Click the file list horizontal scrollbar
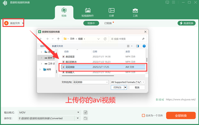The width and height of the screenshot is (199, 125). click(88, 76)
